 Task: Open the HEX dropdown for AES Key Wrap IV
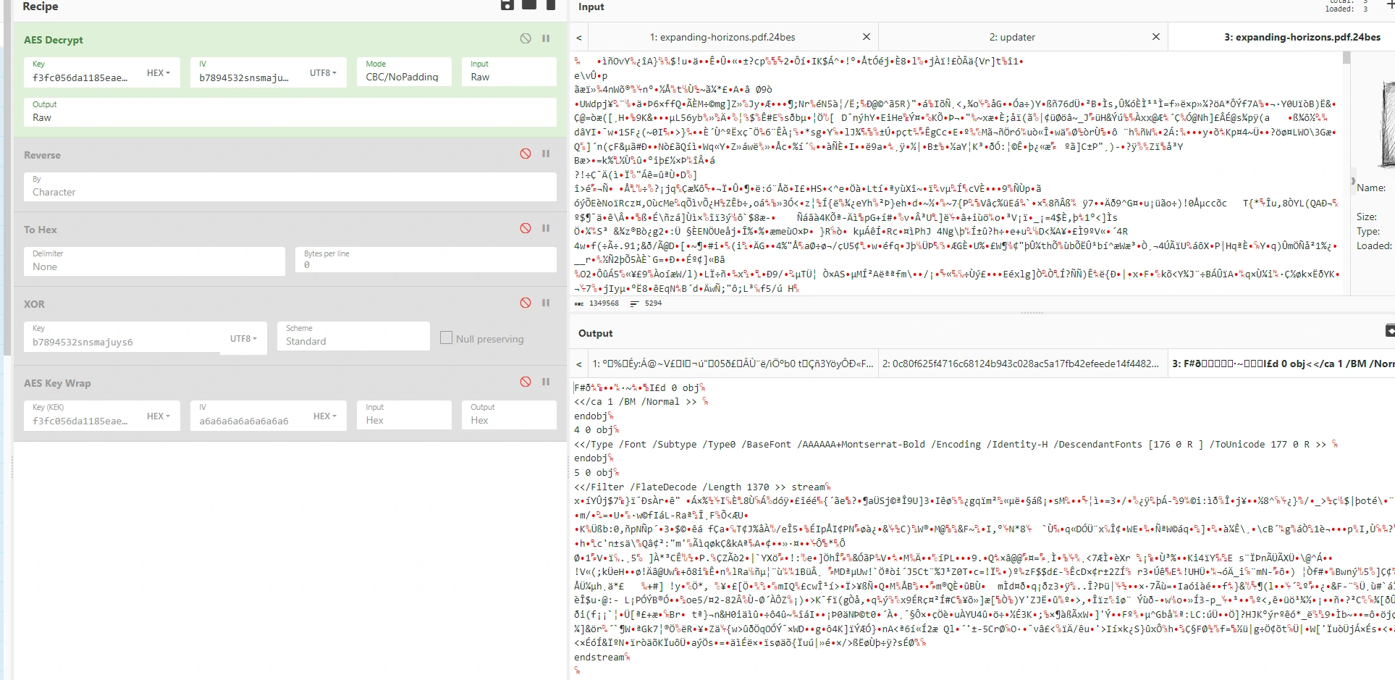(x=325, y=416)
